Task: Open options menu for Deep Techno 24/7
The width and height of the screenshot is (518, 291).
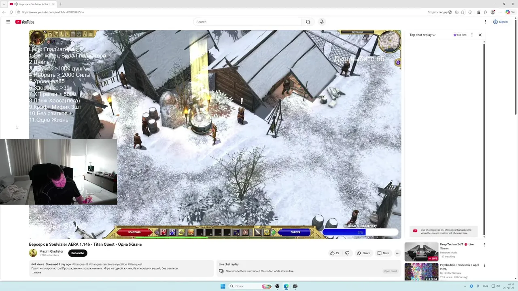Action: click(x=484, y=245)
